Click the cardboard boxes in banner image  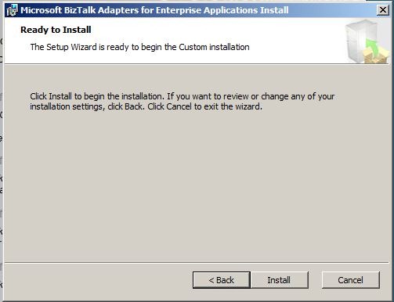point(376,56)
